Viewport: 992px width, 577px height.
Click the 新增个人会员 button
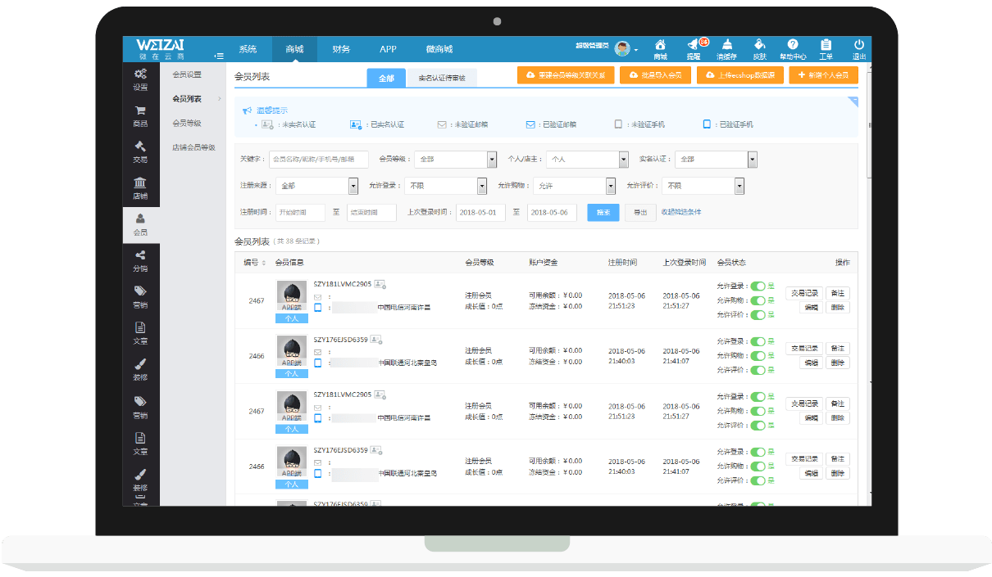[x=824, y=74]
